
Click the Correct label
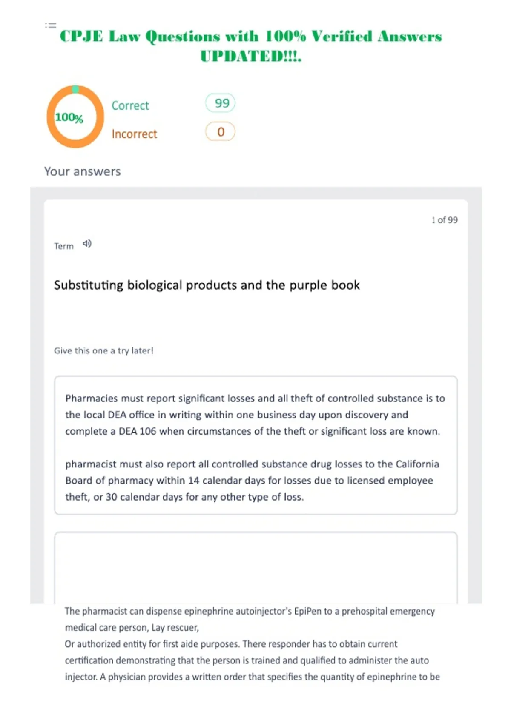point(130,105)
